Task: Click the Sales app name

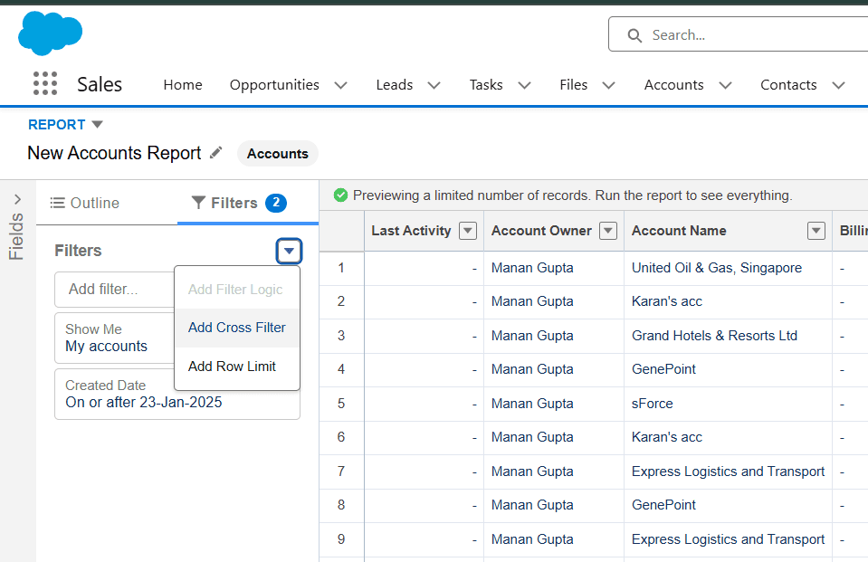Action: click(x=100, y=84)
